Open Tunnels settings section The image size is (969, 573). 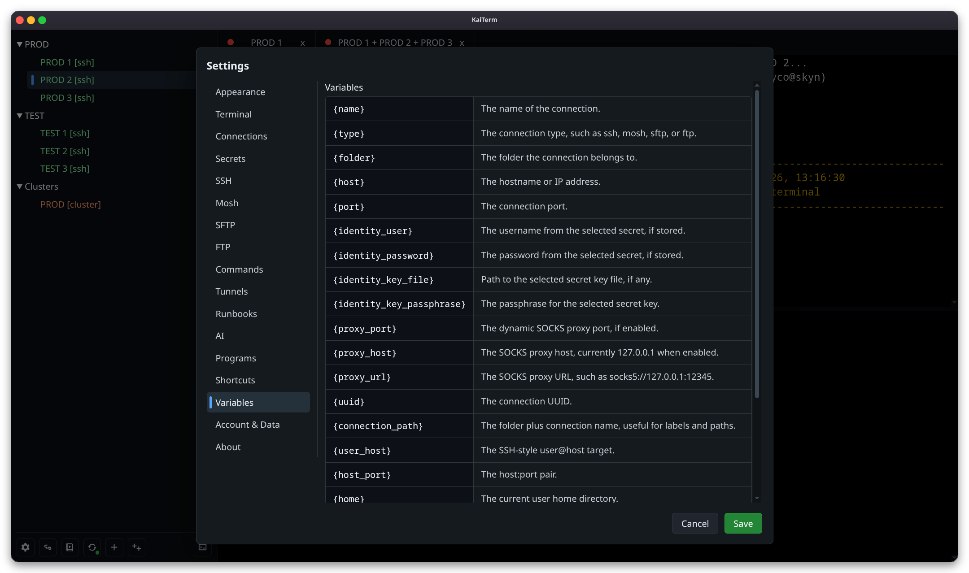coord(258,291)
